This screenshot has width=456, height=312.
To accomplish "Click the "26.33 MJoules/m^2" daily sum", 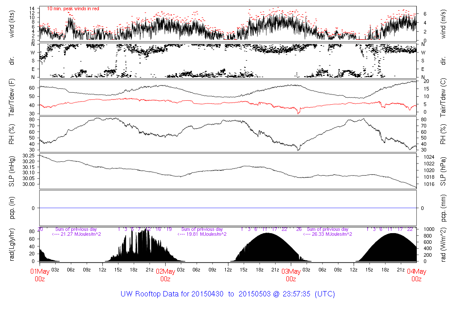I will (332, 234).
